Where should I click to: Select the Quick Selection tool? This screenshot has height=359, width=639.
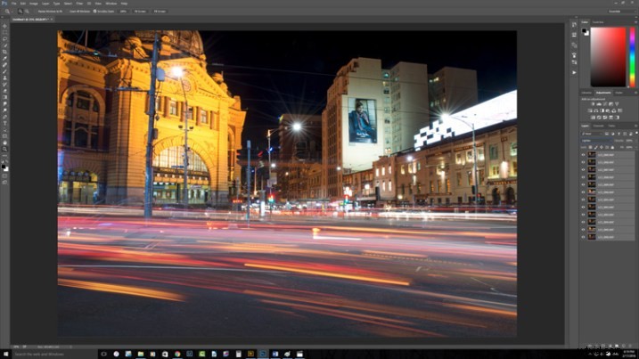point(4,45)
